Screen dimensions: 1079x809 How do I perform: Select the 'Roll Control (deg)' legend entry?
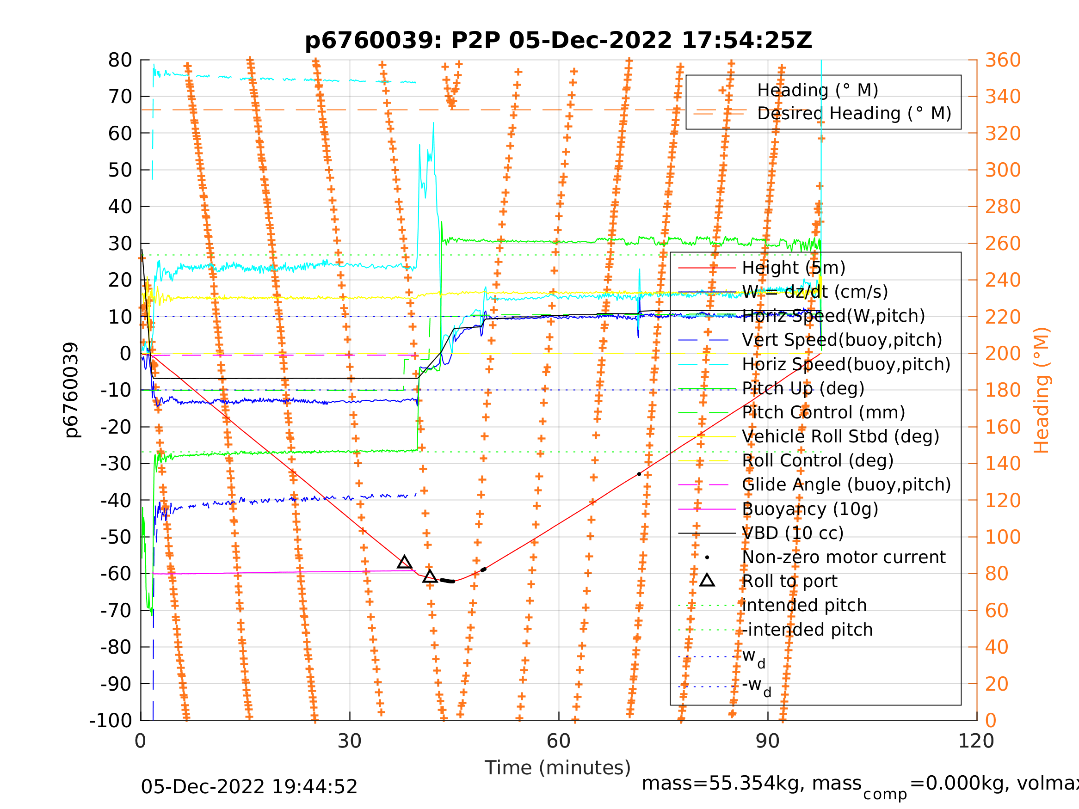(x=818, y=460)
